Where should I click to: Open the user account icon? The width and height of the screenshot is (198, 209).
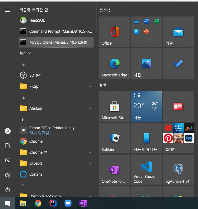[8, 131]
